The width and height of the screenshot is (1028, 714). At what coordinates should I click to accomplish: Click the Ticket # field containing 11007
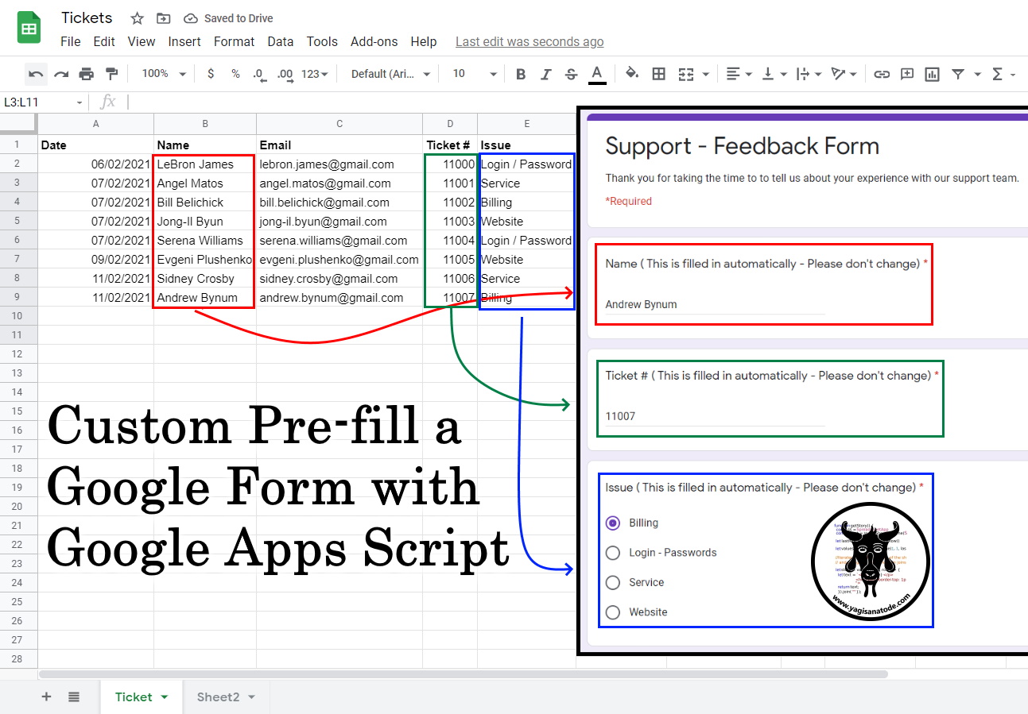click(x=716, y=417)
